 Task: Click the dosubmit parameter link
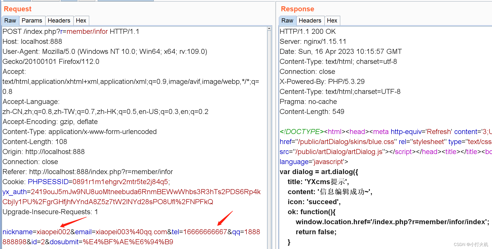click(x=64, y=242)
